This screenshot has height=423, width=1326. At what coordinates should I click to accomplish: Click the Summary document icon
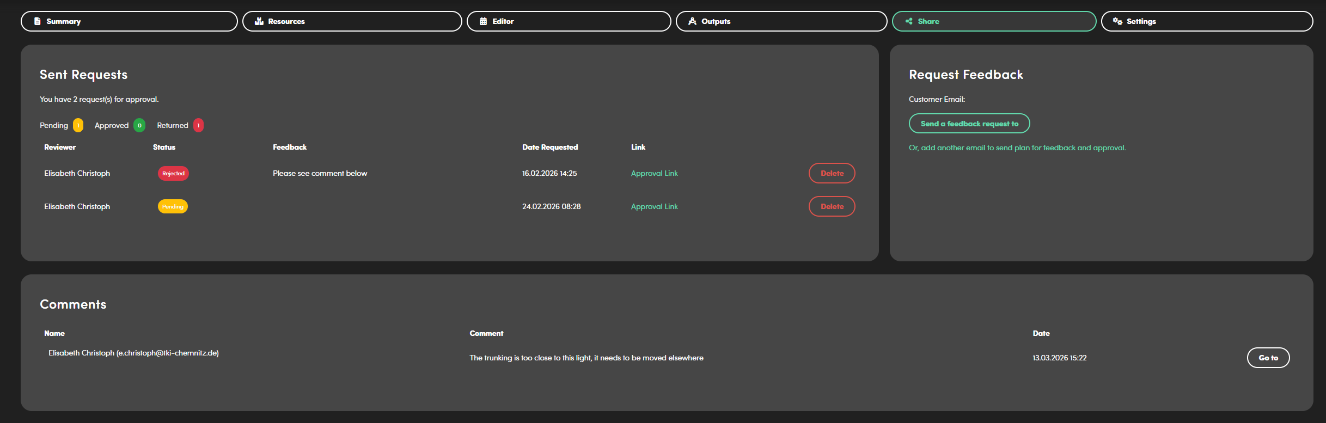38,21
